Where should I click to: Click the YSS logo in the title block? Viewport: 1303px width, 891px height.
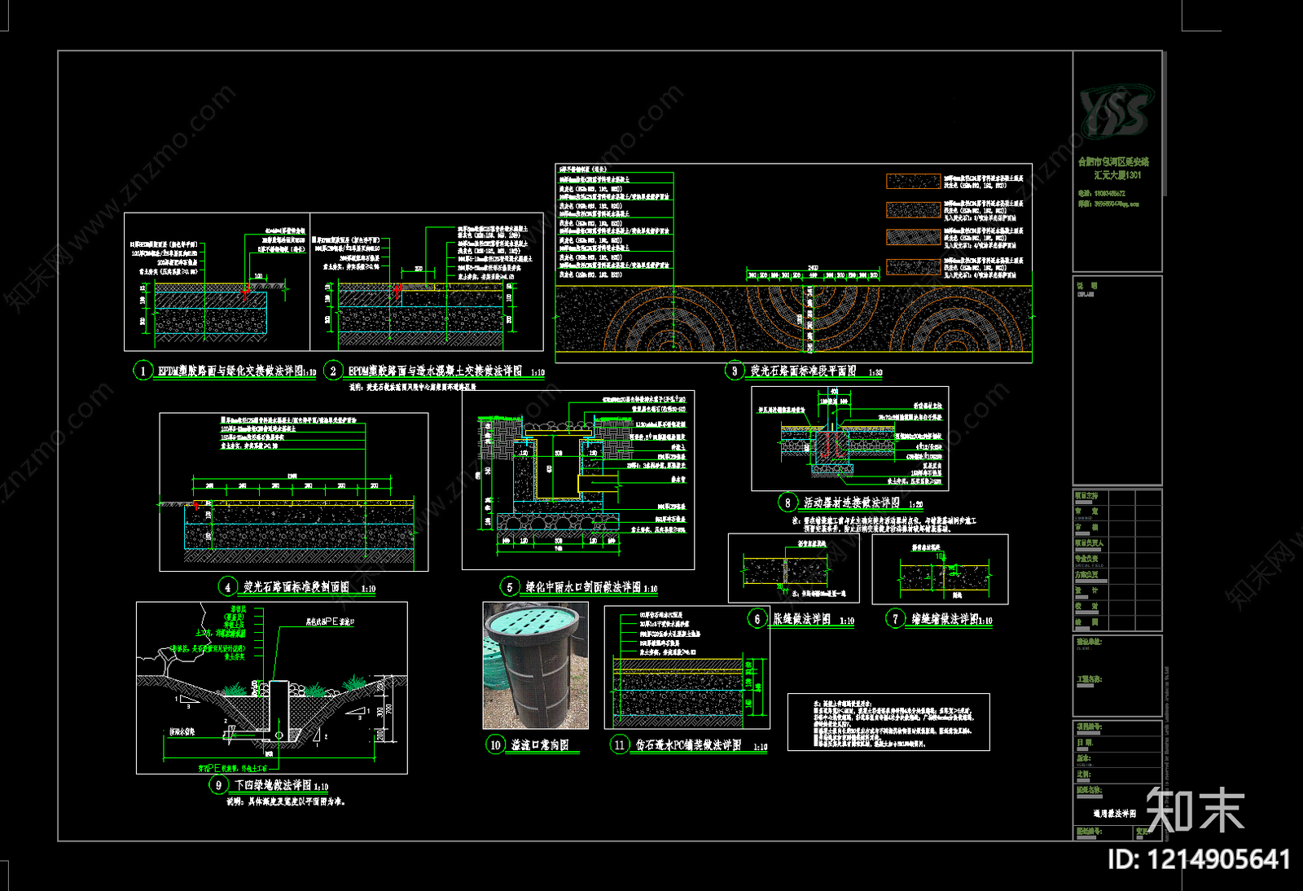click(1116, 112)
